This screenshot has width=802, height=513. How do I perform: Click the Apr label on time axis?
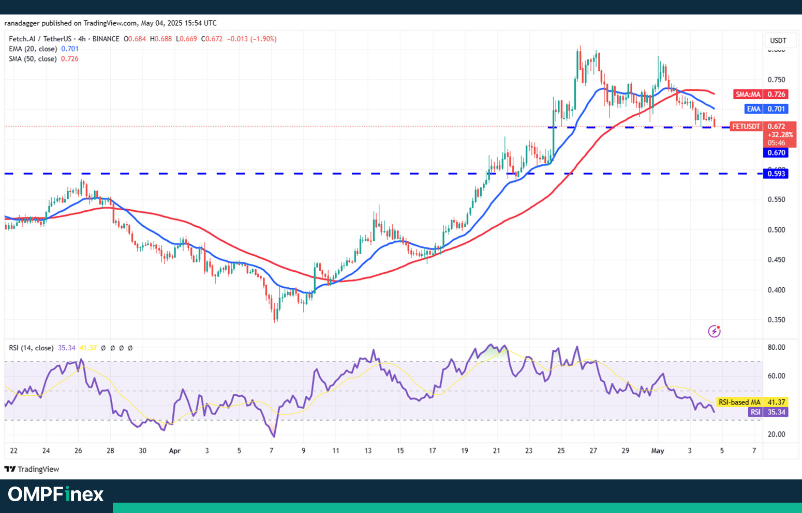tap(175, 450)
